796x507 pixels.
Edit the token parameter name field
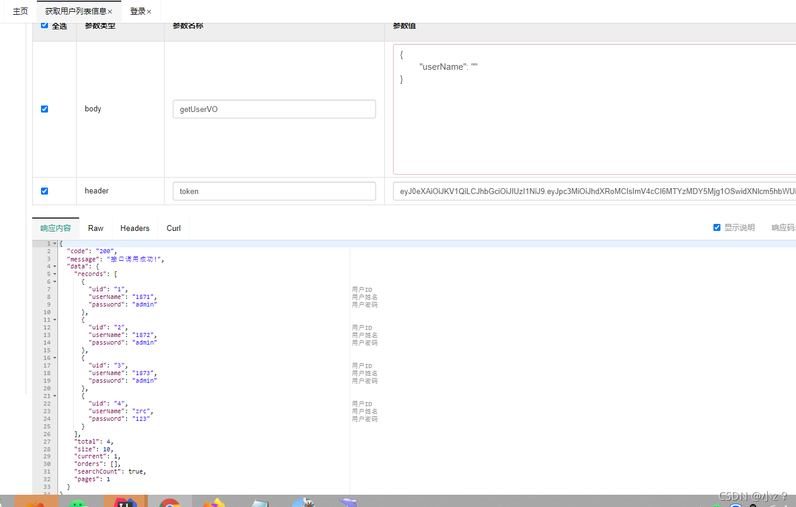[x=274, y=191]
